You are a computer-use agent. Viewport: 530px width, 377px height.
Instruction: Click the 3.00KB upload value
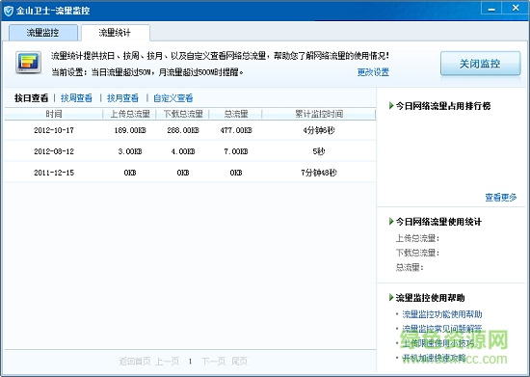click(x=130, y=151)
